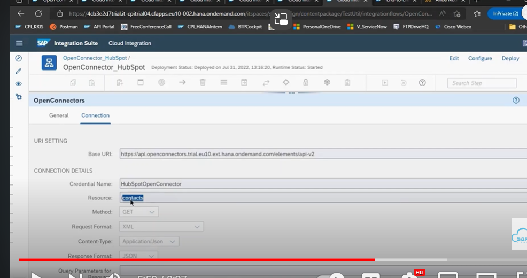Open the CPI_KRIS bookmark
This screenshot has width=527, height=278.
[x=29, y=27]
